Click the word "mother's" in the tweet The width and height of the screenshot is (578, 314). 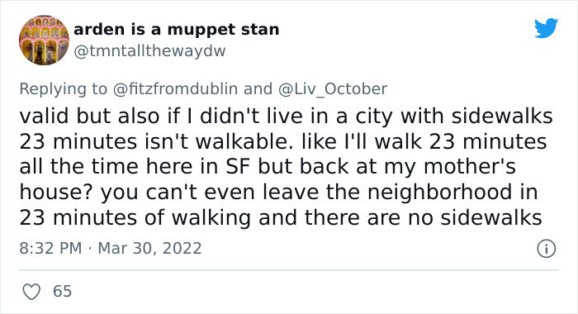click(470, 166)
